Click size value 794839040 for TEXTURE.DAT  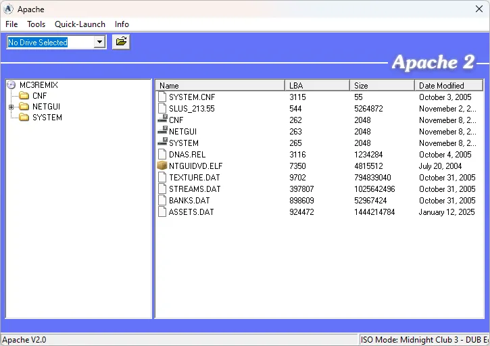coord(372,178)
